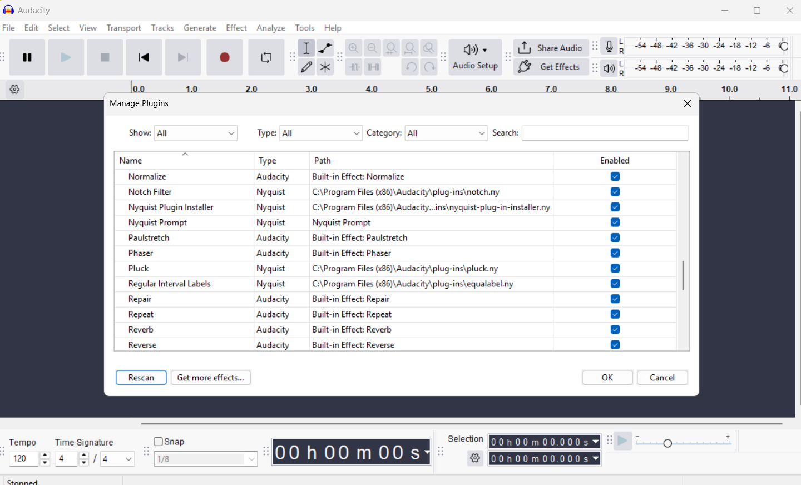Click the playback level slider knob
This screenshot has height=485, width=801.
point(784,68)
